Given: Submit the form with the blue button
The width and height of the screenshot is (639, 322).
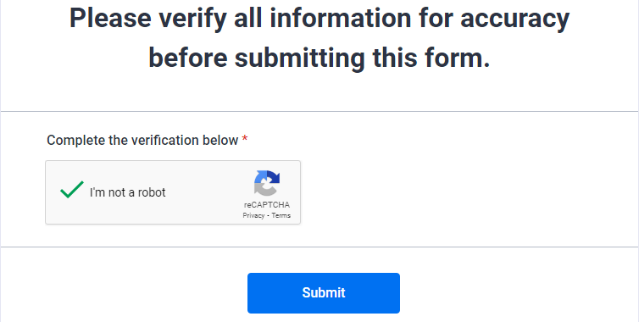Looking at the screenshot, I should pos(324,293).
